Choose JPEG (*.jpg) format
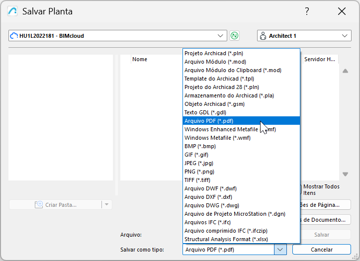 point(241,163)
